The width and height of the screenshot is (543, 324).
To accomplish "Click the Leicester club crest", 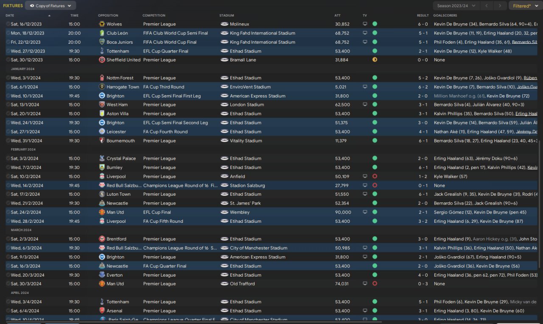I will tap(102, 132).
